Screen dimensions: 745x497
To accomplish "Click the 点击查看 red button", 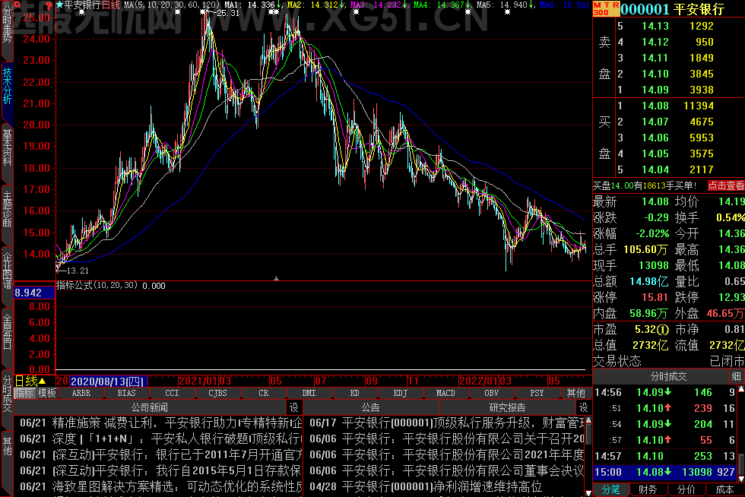I will coord(725,185).
